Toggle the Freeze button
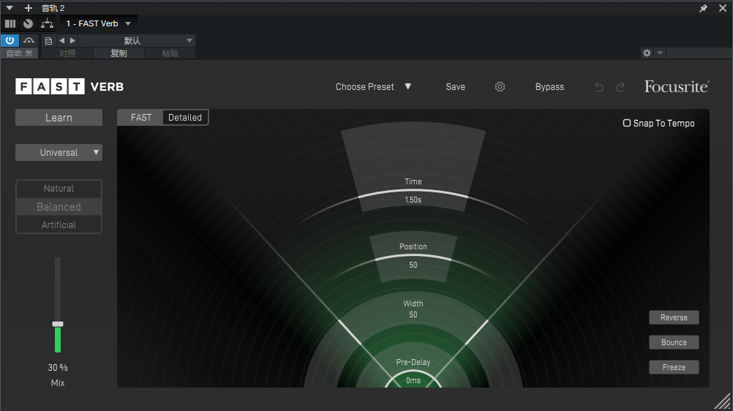The image size is (733, 411). [x=674, y=367]
